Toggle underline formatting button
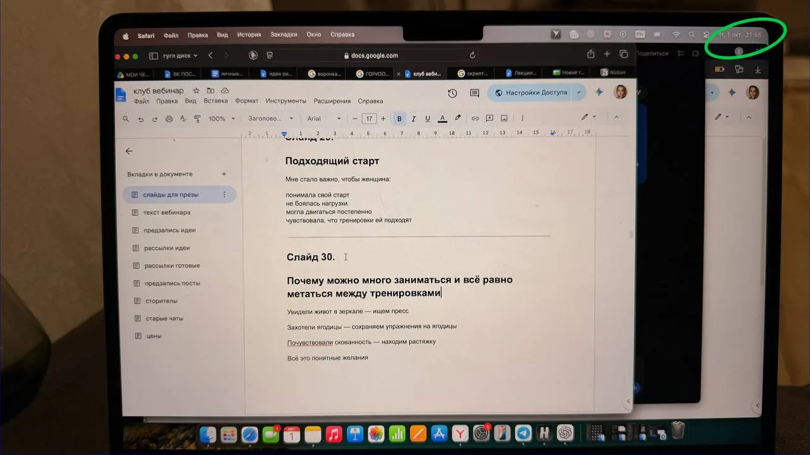810x455 pixels. point(428,118)
